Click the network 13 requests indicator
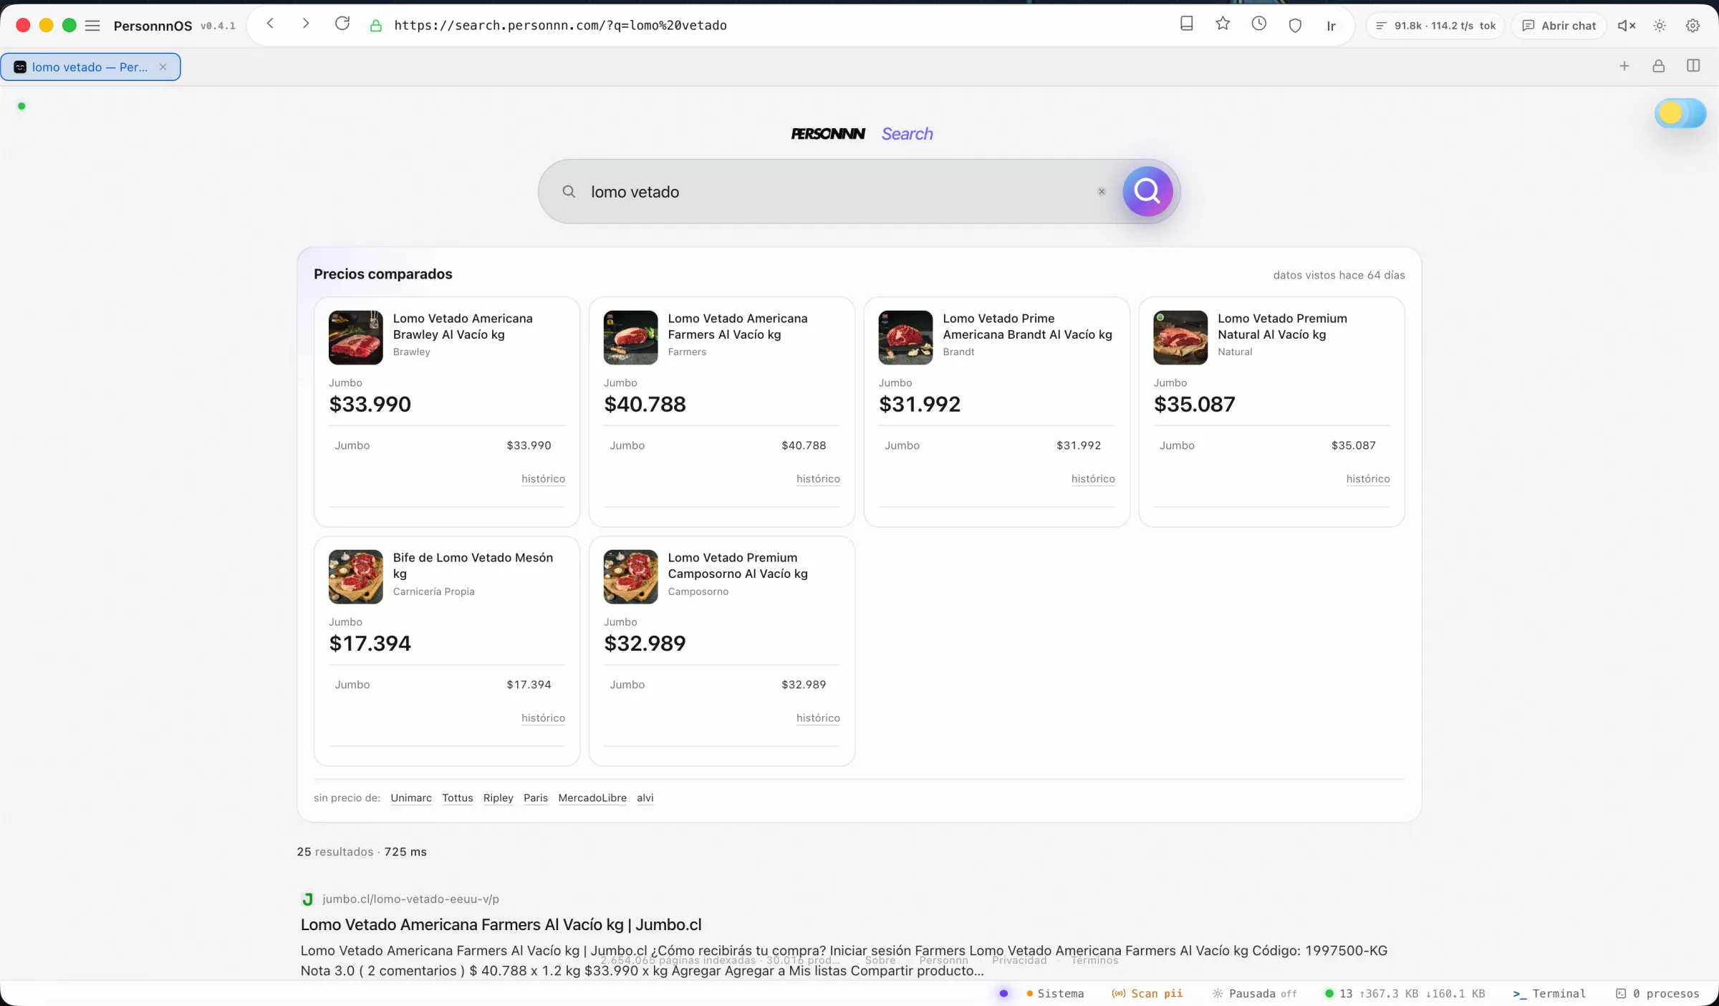The width and height of the screenshot is (1719, 1006). click(x=1405, y=993)
